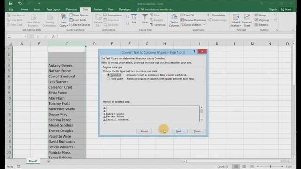
Task: Open Outline group dialog launcher
Action: point(277,30)
